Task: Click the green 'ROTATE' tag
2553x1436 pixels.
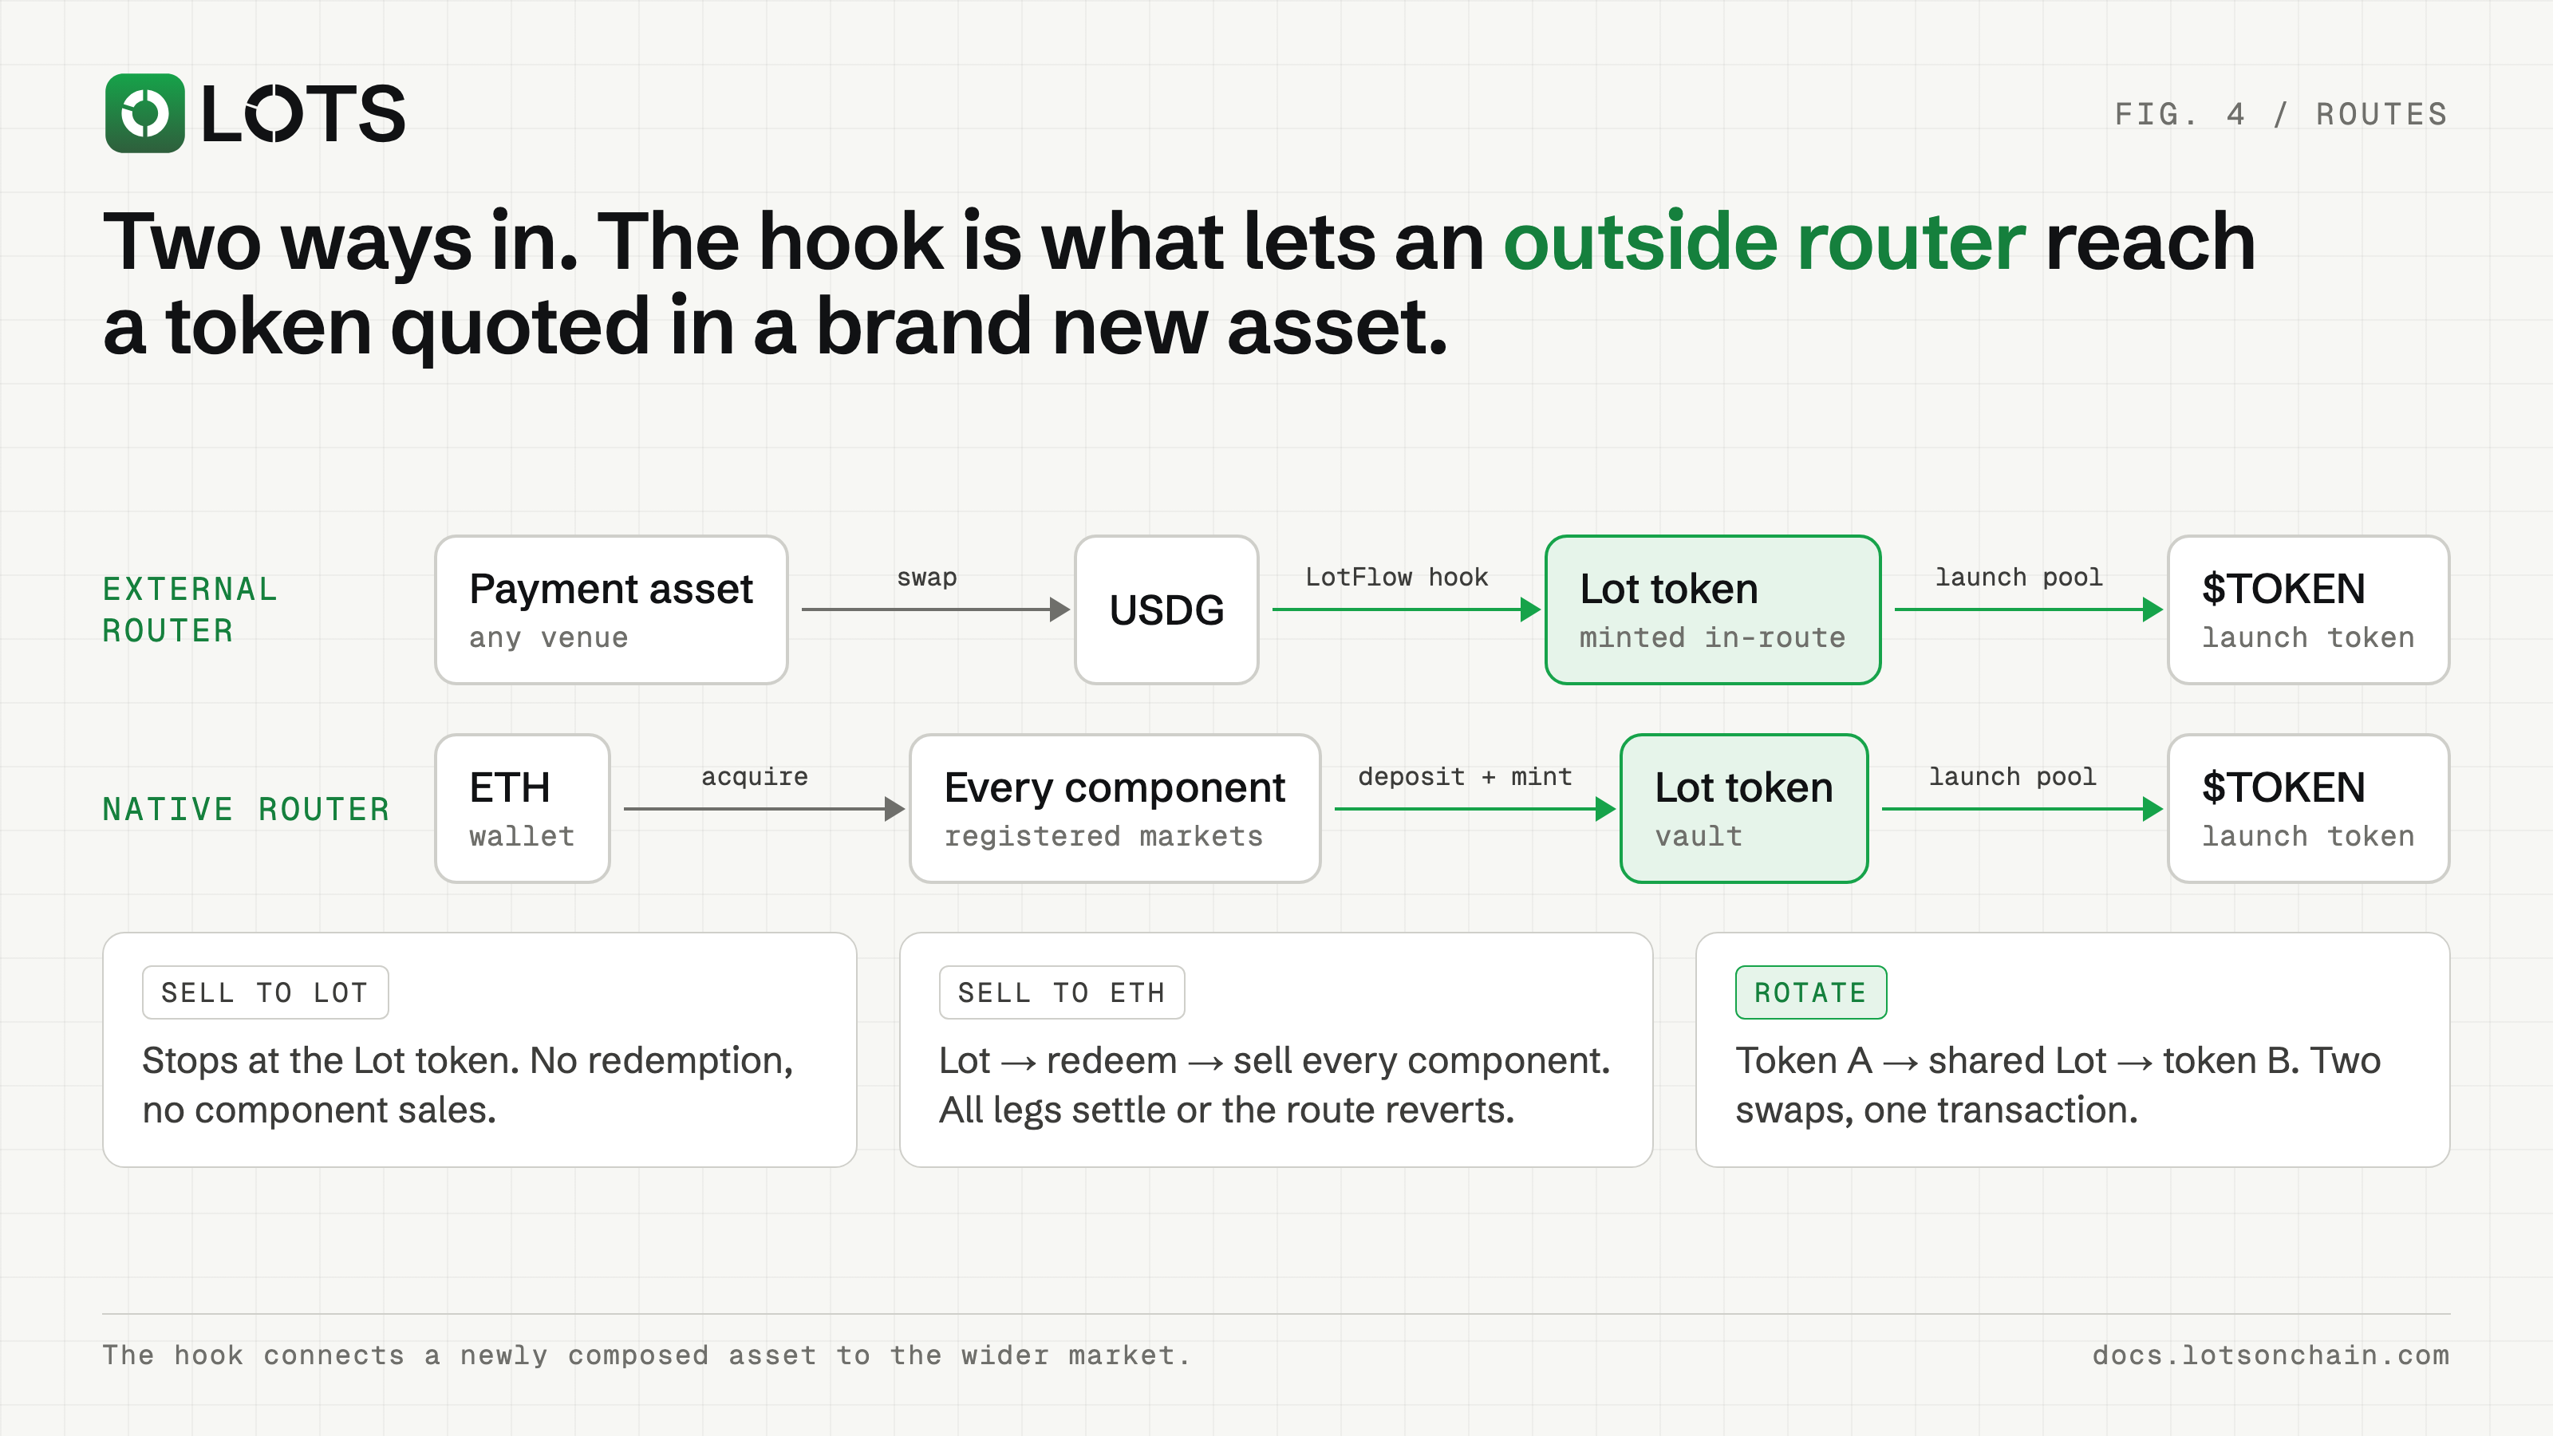Action: pyautogui.click(x=1811, y=992)
